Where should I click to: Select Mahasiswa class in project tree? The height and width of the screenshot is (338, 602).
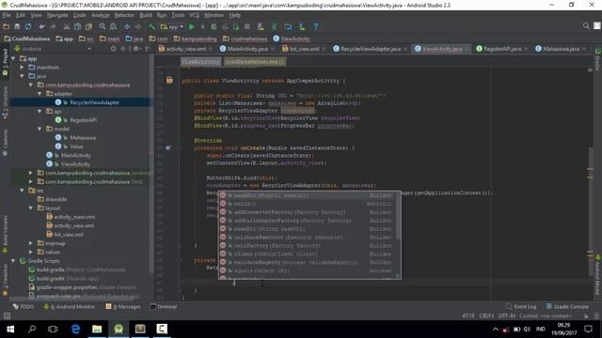point(83,138)
